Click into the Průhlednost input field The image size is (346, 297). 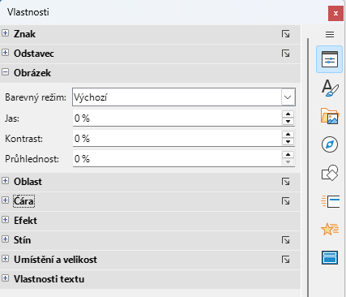(x=177, y=158)
